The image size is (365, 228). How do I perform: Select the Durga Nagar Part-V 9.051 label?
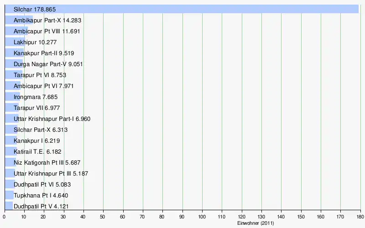[48, 64]
